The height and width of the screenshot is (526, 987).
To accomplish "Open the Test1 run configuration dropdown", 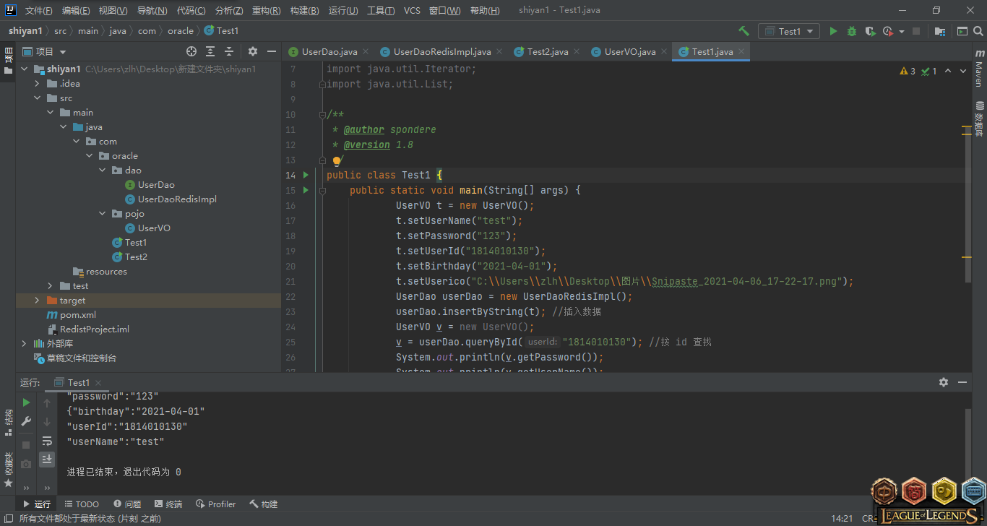I will 788,31.
